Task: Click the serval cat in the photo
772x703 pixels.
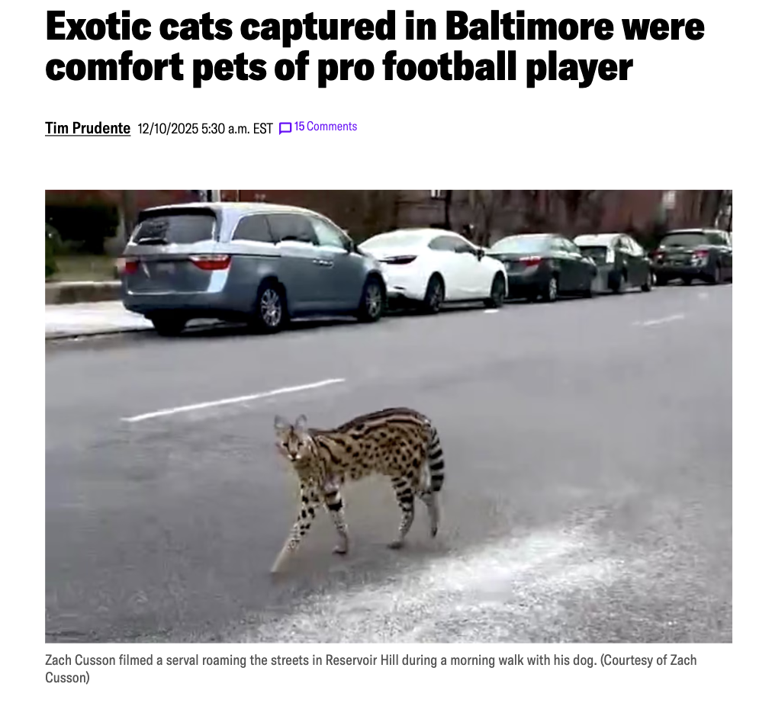Action: pos(358,488)
